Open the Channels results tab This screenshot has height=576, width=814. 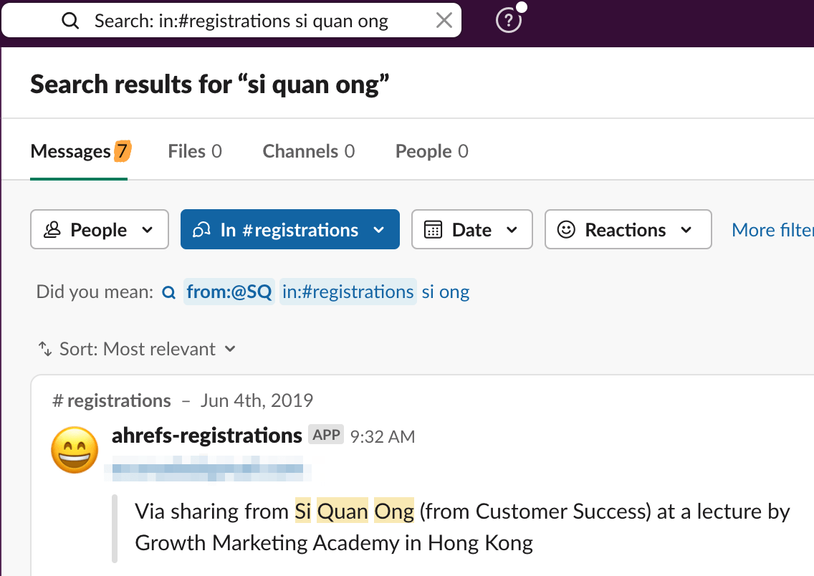[x=309, y=152]
